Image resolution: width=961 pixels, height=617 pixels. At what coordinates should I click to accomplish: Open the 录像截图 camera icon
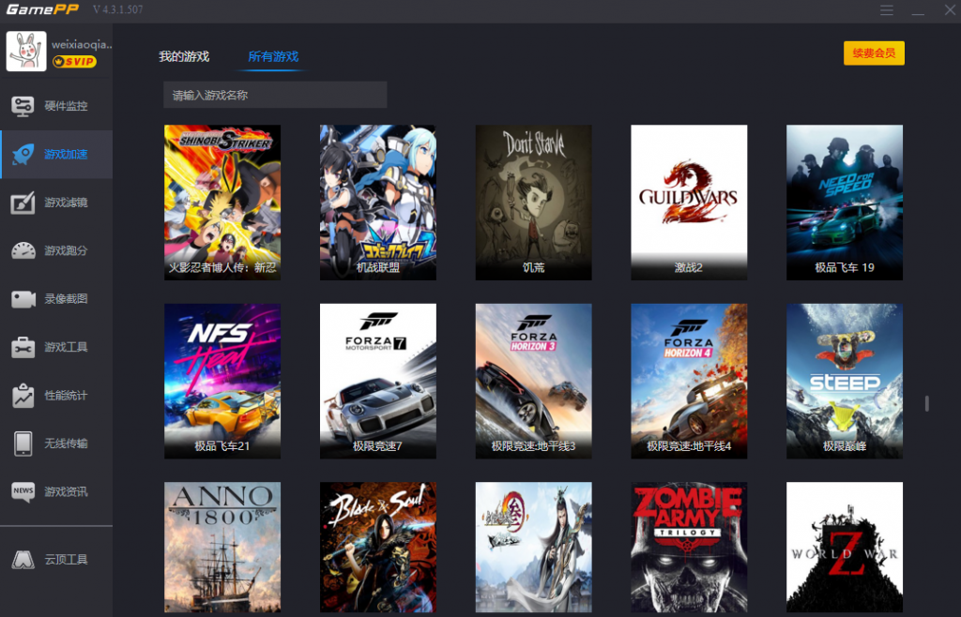click(23, 299)
